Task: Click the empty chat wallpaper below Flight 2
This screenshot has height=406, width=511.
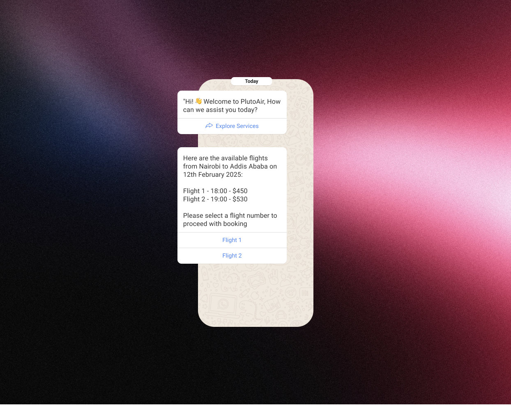Action: click(x=255, y=287)
